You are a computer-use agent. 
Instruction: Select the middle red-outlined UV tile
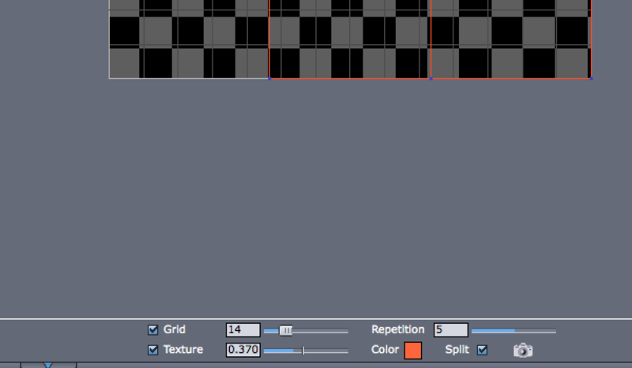(350, 39)
